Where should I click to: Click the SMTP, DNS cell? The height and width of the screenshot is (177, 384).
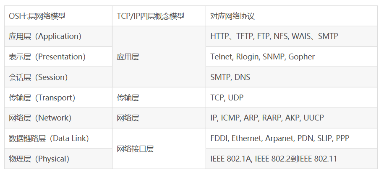click(291, 77)
